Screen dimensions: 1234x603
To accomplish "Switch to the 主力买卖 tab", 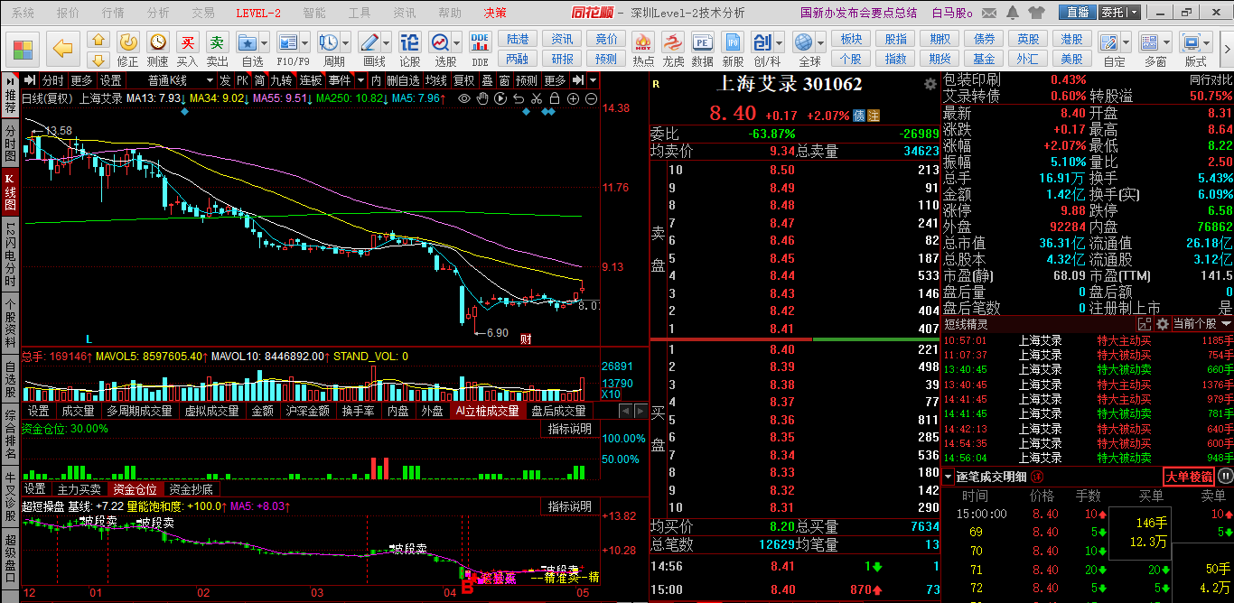I will [x=79, y=489].
